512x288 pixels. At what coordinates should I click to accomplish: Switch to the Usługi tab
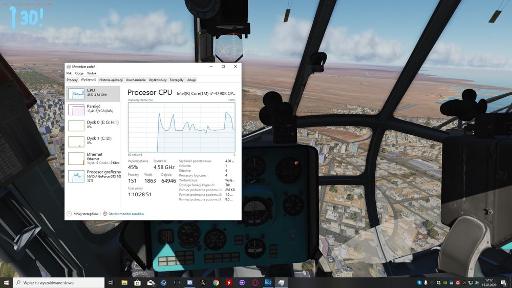click(191, 80)
